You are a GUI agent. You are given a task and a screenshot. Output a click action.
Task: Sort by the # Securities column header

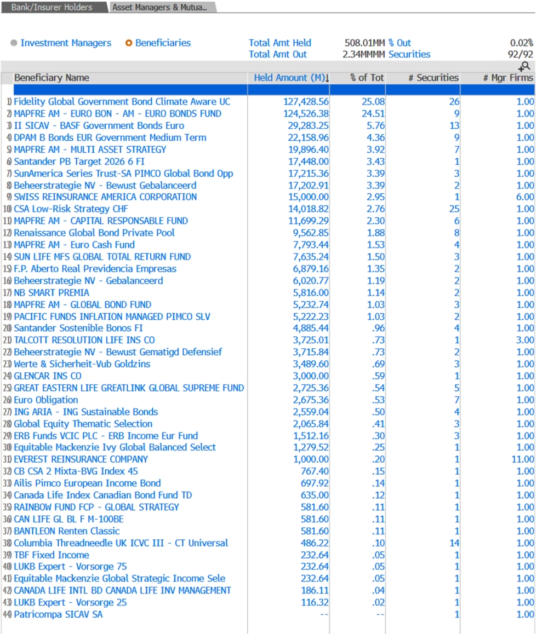click(433, 78)
